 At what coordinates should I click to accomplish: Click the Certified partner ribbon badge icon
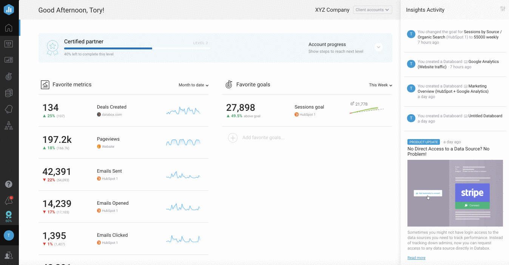click(x=52, y=47)
